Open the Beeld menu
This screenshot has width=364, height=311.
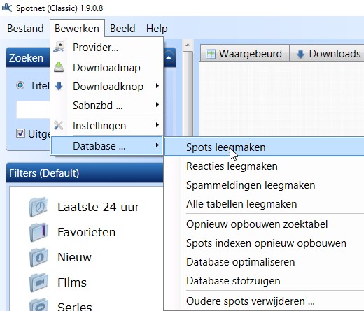coord(122,29)
